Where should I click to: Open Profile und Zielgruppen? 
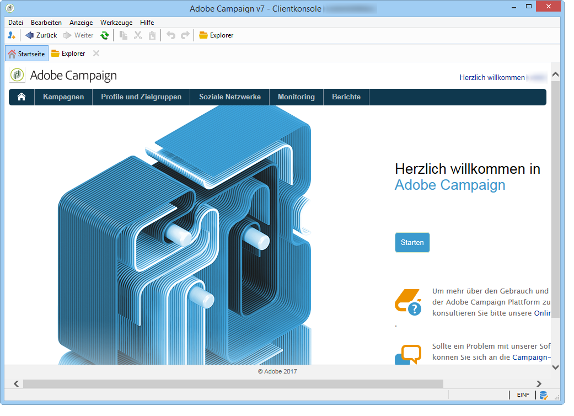(141, 97)
